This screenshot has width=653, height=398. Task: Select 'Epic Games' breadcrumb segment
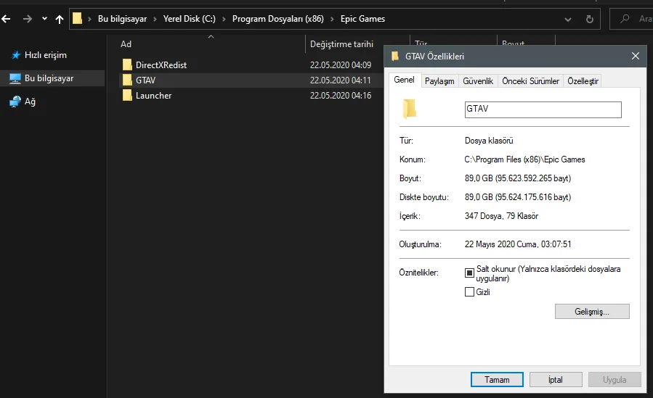362,19
